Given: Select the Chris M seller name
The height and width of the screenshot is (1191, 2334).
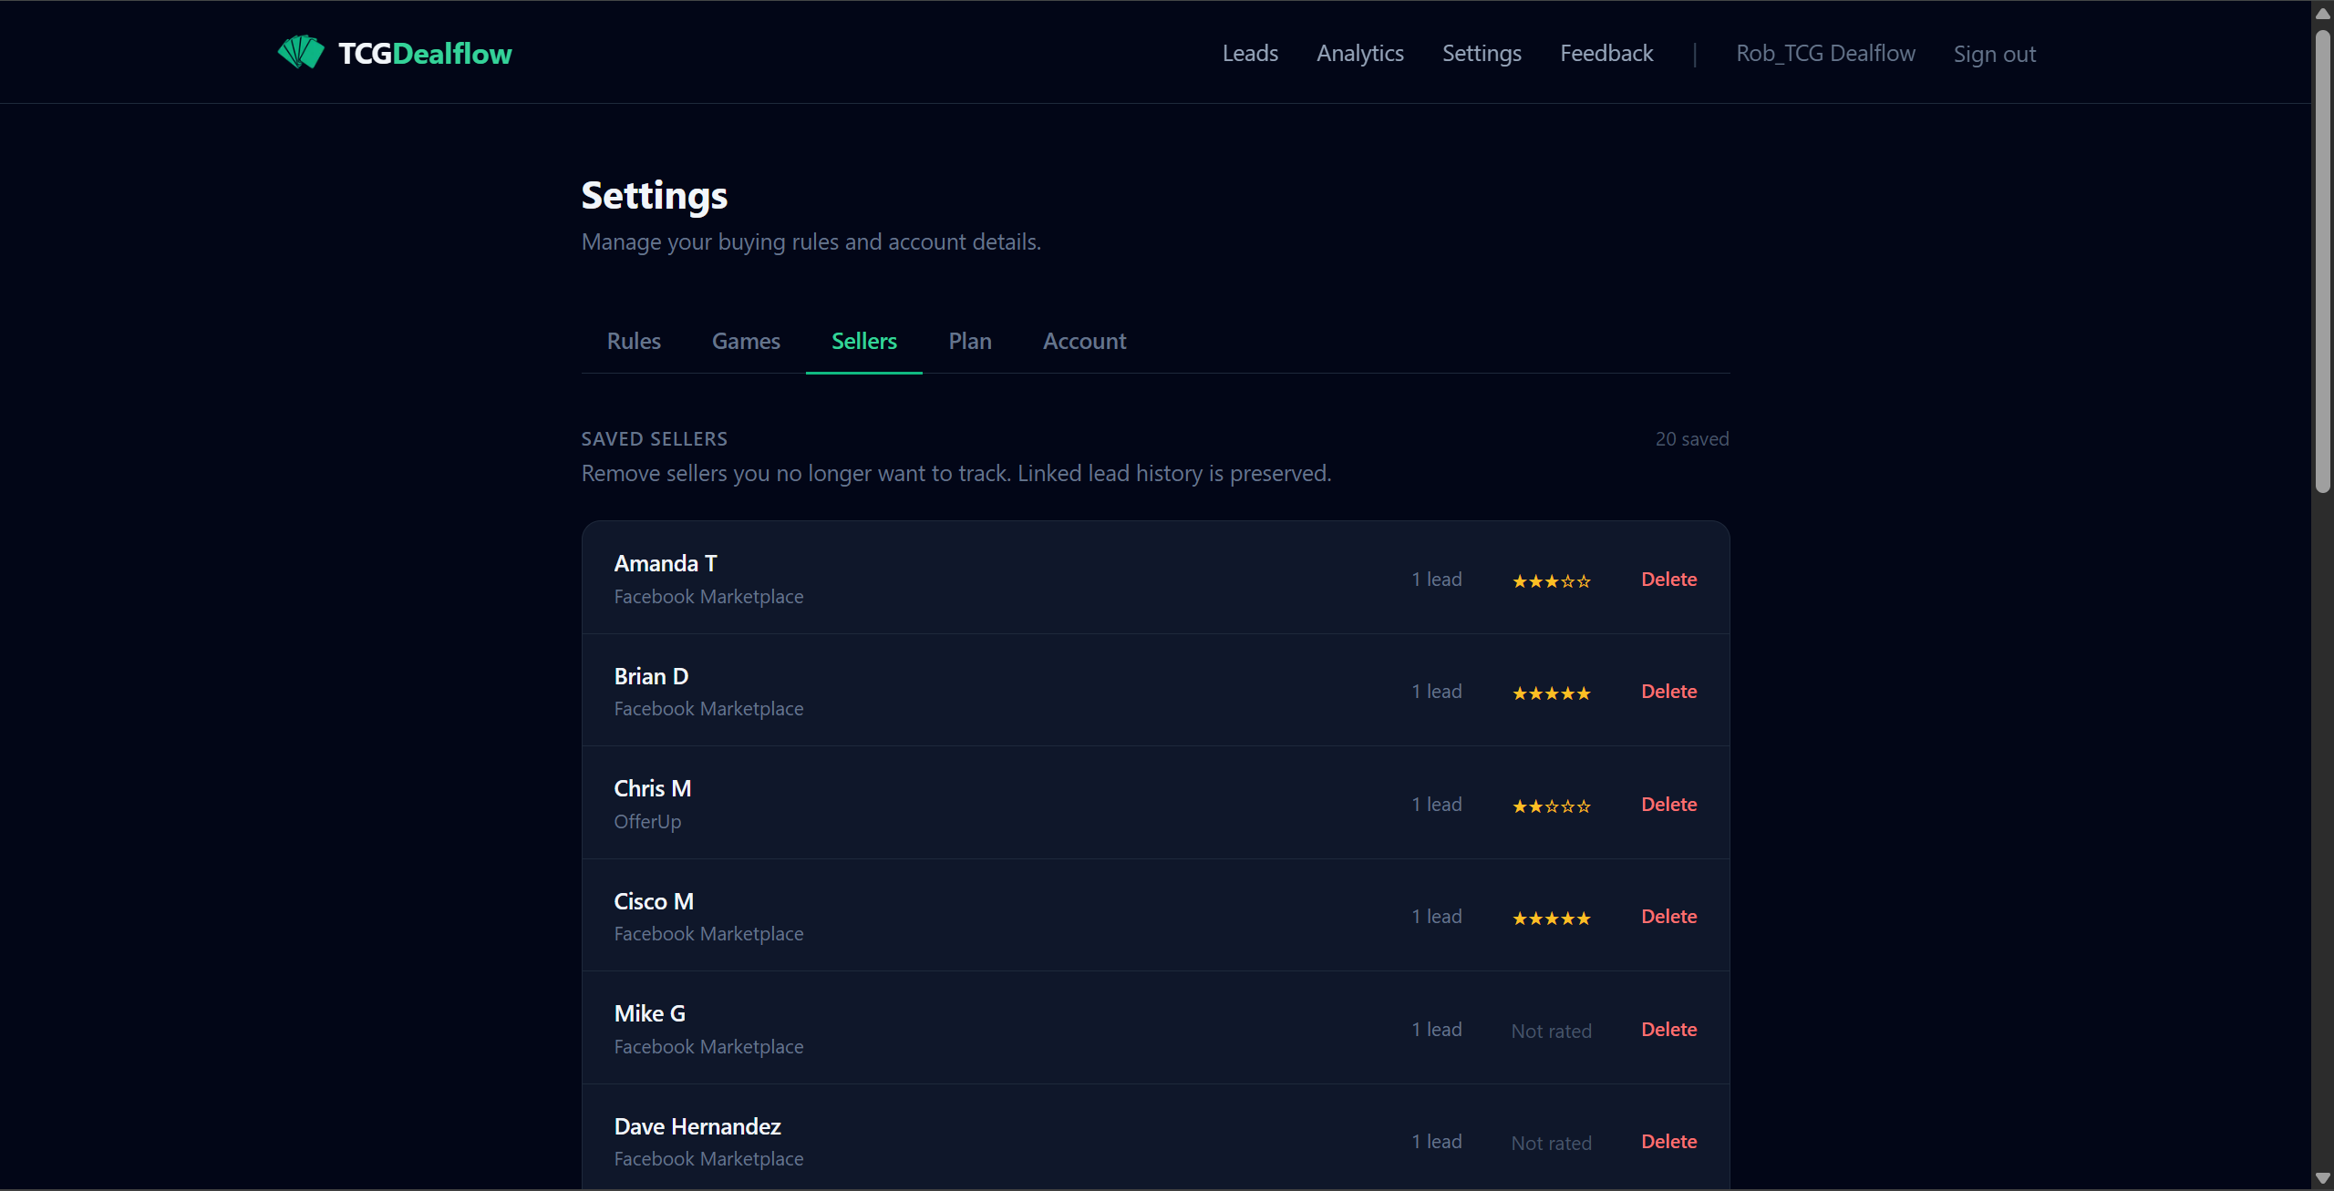Looking at the screenshot, I should (x=653, y=789).
